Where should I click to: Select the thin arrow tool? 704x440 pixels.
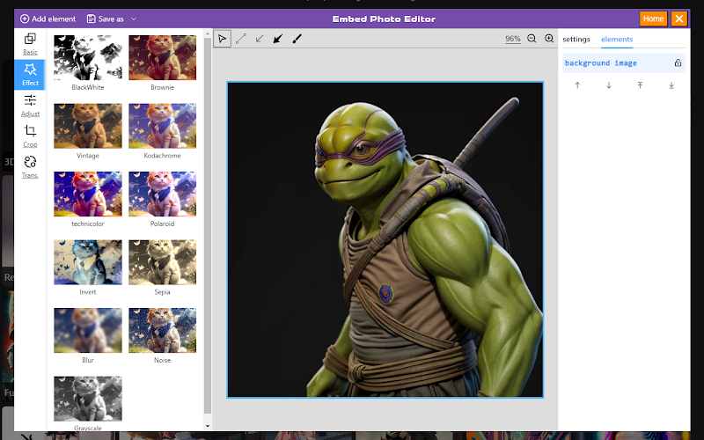tap(260, 39)
